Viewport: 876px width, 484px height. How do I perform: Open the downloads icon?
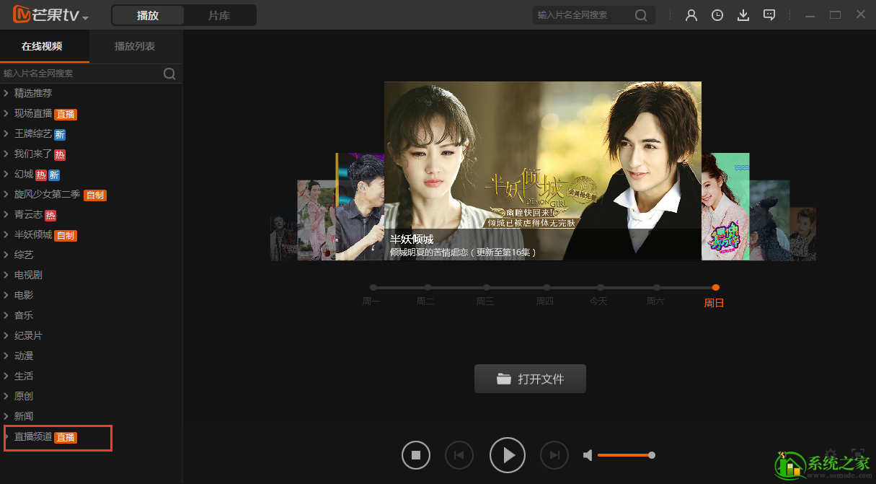(x=743, y=15)
